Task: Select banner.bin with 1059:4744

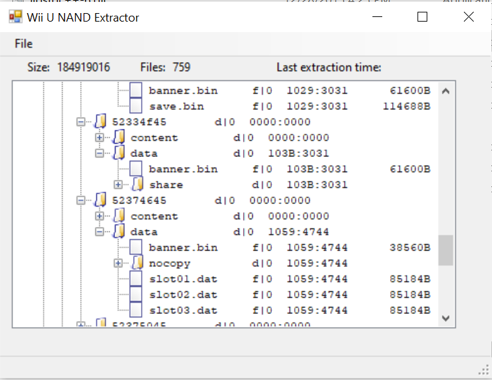Action: click(183, 248)
